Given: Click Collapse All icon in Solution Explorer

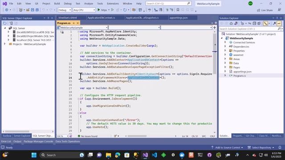Looking at the screenshot, I should (254, 24).
